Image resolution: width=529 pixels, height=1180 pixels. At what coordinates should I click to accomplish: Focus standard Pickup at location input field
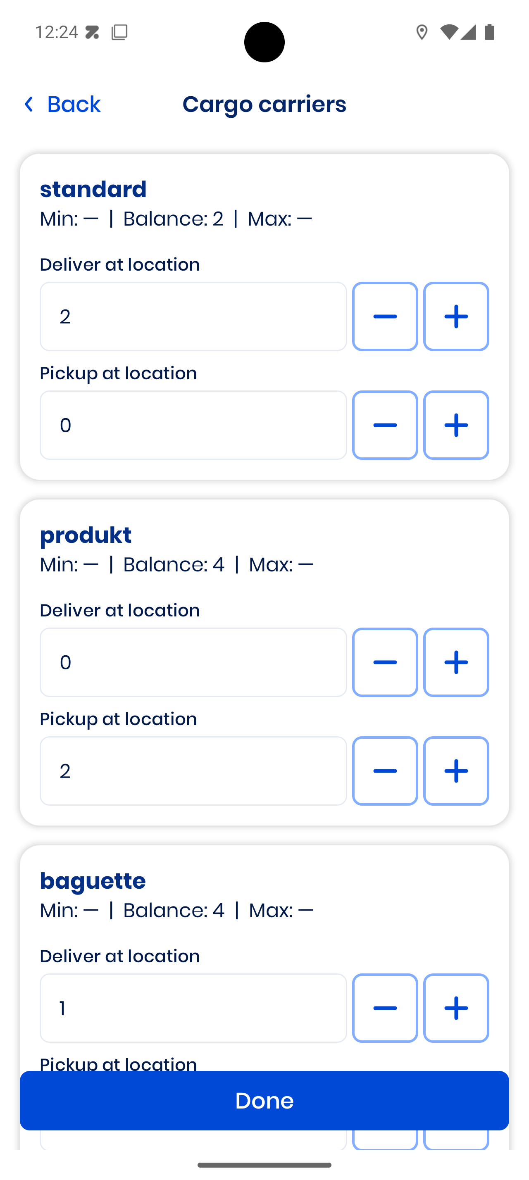point(193,425)
